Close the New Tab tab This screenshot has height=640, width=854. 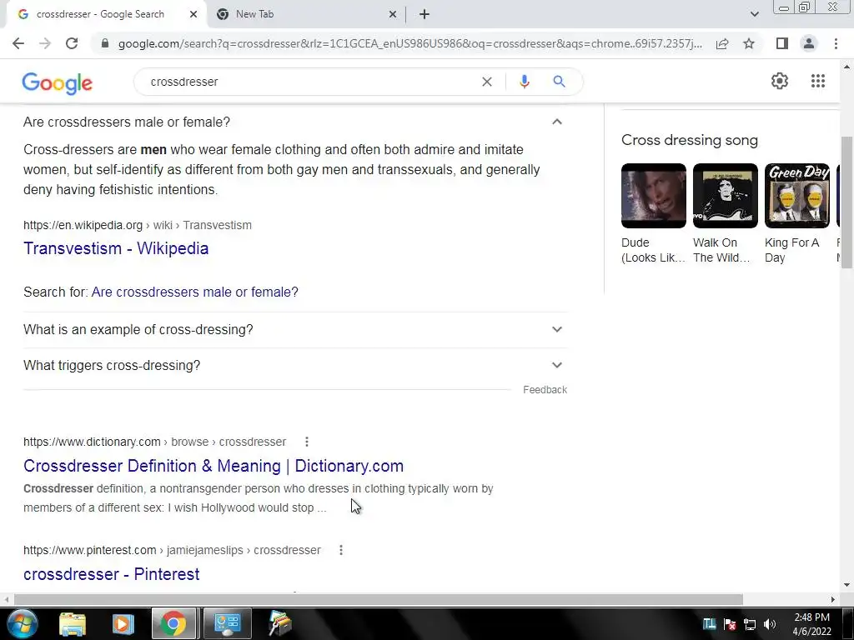tap(393, 15)
